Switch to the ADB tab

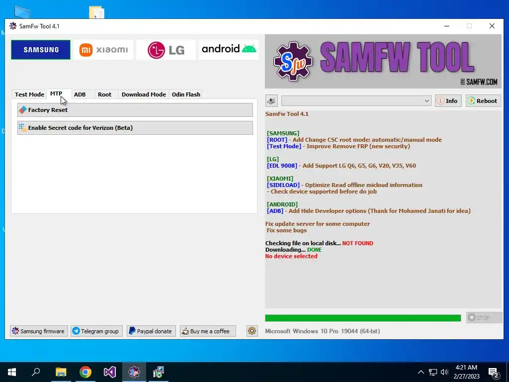point(80,95)
